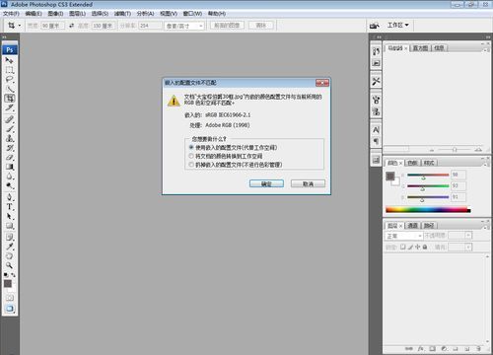Select the Blur tool

(9, 177)
